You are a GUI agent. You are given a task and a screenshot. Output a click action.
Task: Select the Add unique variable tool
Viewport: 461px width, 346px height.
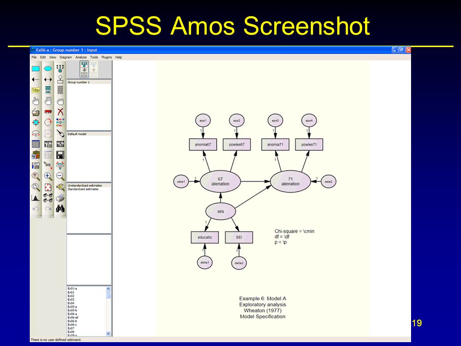click(x=61, y=79)
